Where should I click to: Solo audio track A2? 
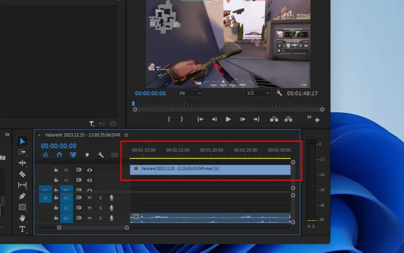point(100,208)
